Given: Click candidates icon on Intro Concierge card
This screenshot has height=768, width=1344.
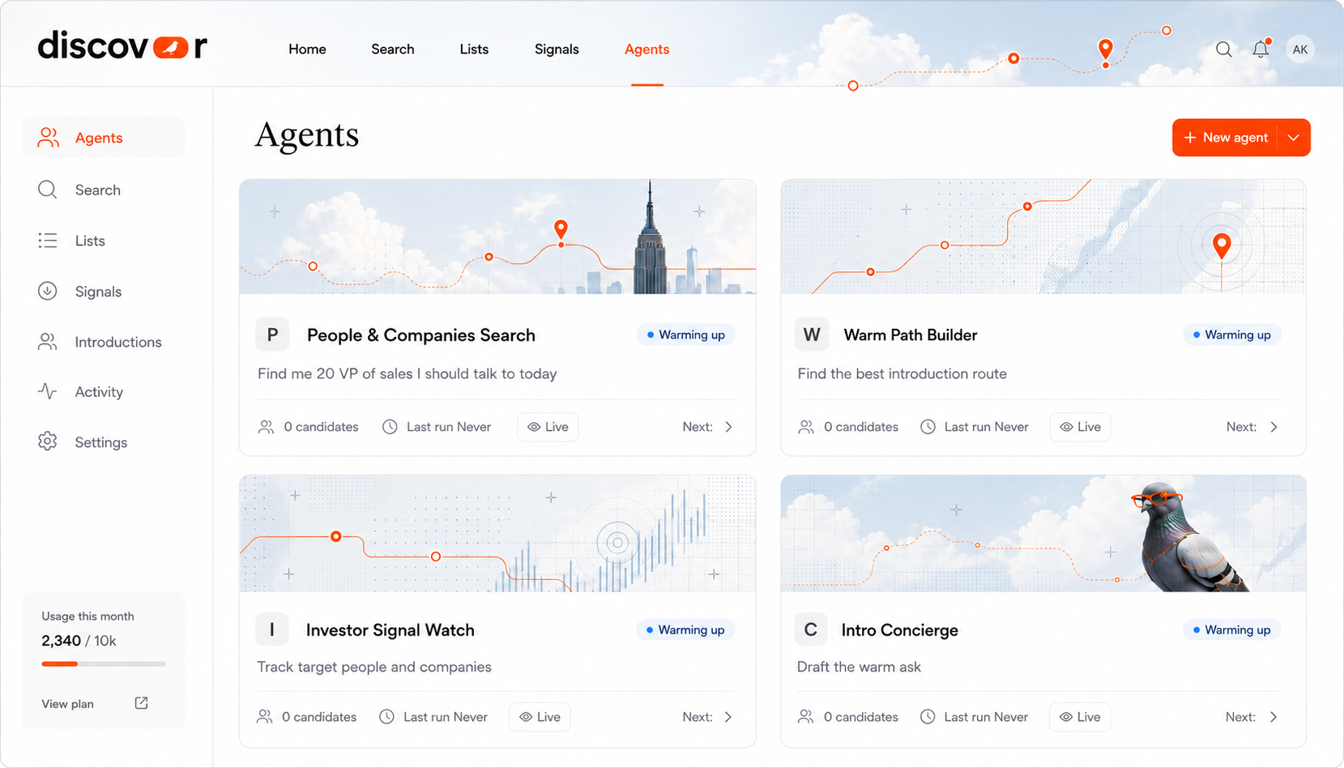Looking at the screenshot, I should pyautogui.click(x=805, y=717).
